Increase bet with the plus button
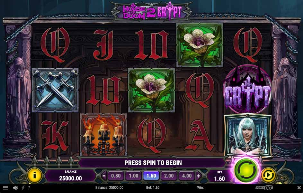Image resolution: width=303 pixels, height=193 pixels. [198, 176]
